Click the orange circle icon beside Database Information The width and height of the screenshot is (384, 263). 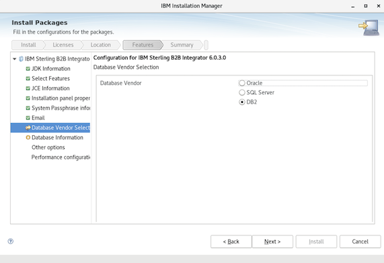pos(28,138)
